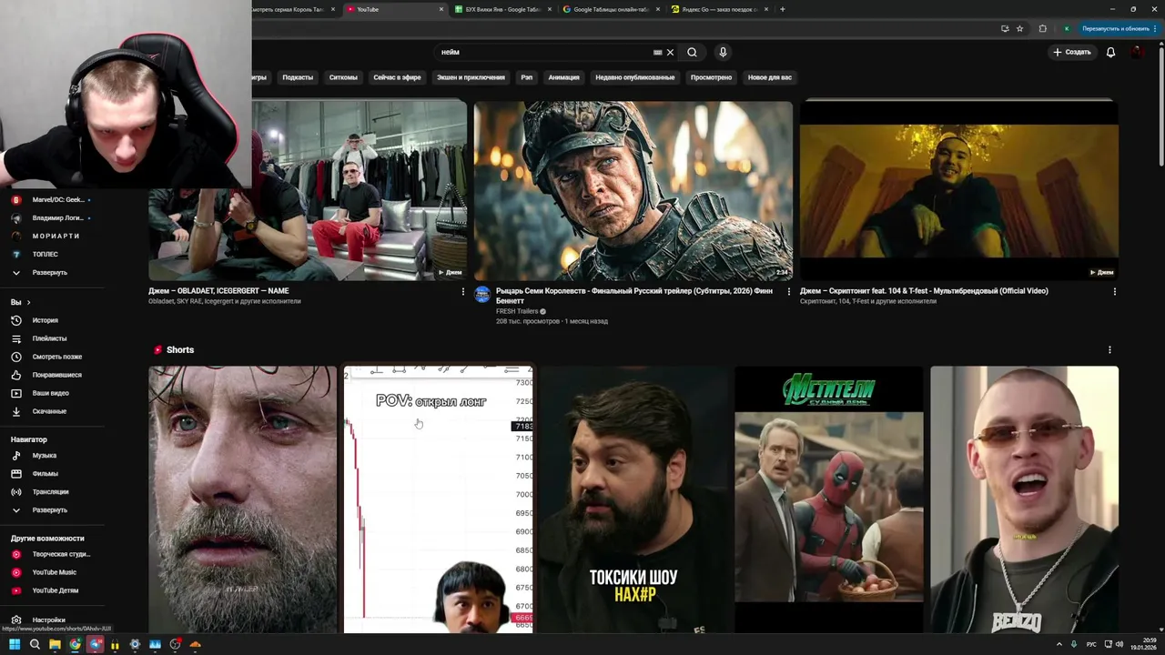Image resolution: width=1165 pixels, height=655 pixels.
Task: Switch to the Google Таблицы онлайн browser tab
Action: pyautogui.click(x=610, y=9)
